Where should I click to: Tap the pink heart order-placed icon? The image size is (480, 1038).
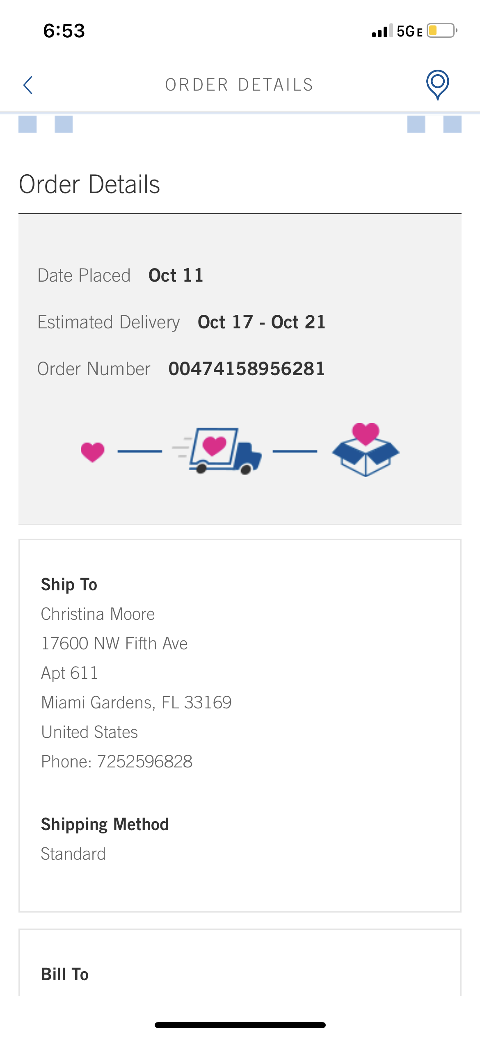pos(92,452)
